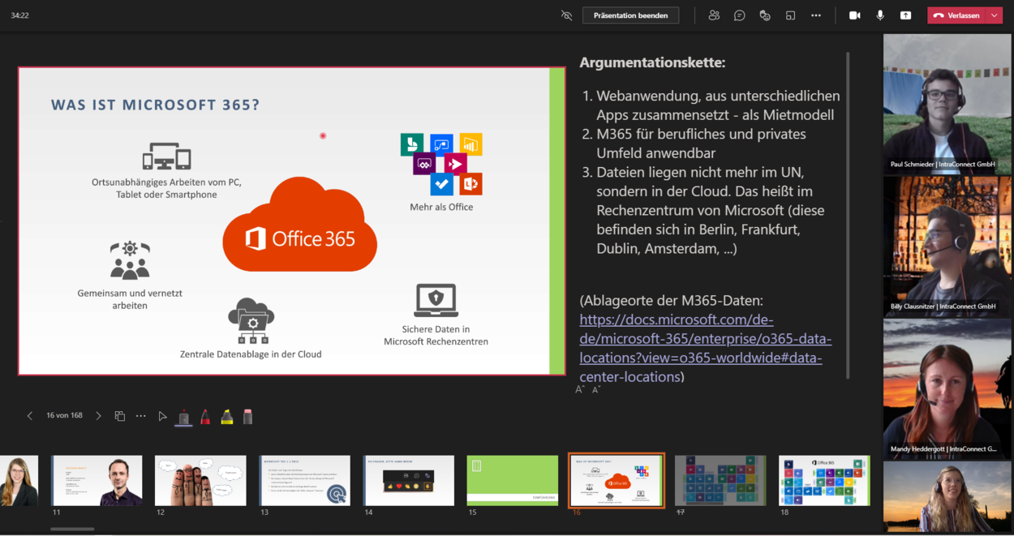Select the laser pointer tool
Image resolution: width=1014 pixels, height=536 pixels.
click(183, 416)
